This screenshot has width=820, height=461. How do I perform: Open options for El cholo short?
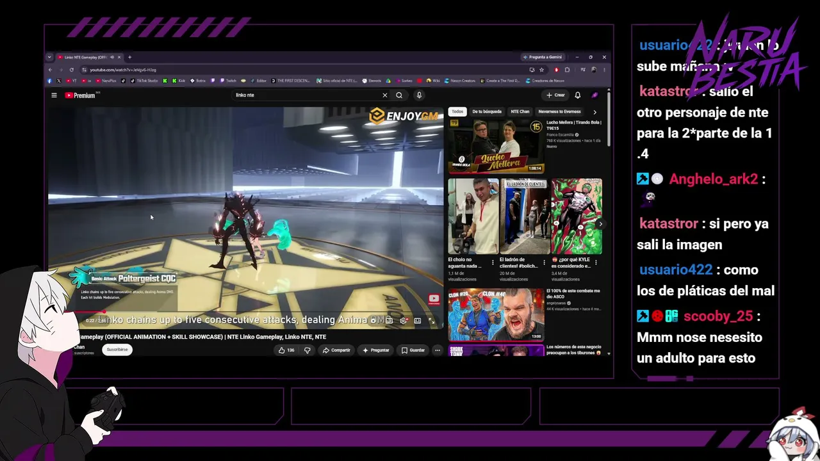493,263
